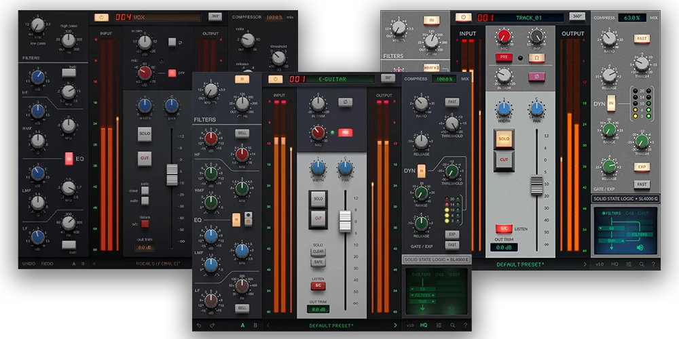Image resolution: width=679 pixels, height=339 pixels.
Task: Click UNDO in VOX plugin
Action: [x=29, y=263]
